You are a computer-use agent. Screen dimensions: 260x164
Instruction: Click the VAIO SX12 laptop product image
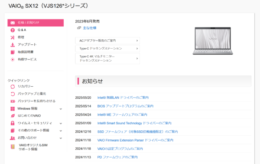click(x=213, y=41)
